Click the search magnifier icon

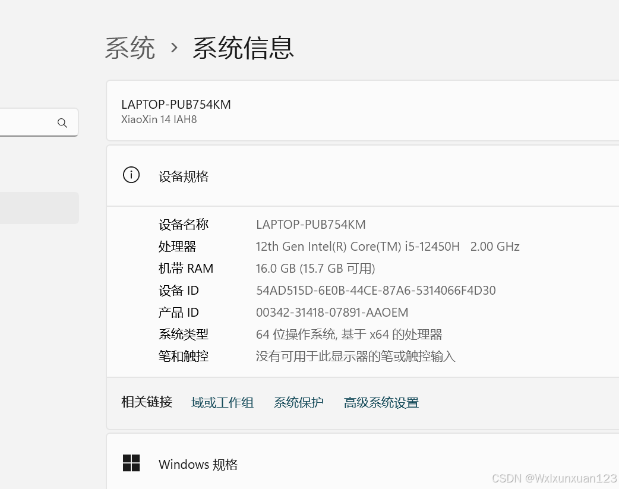coord(62,123)
